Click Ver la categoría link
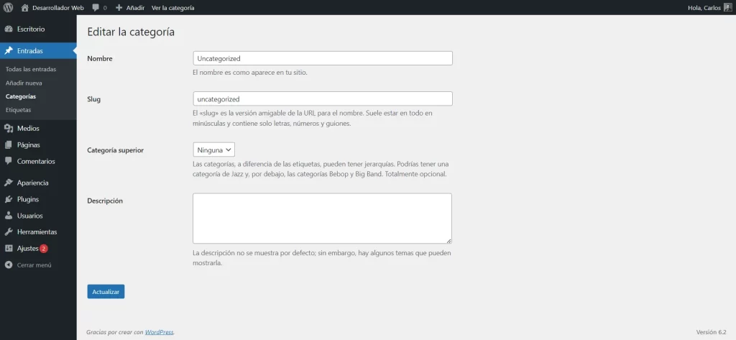The width and height of the screenshot is (736, 340). point(172,8)
